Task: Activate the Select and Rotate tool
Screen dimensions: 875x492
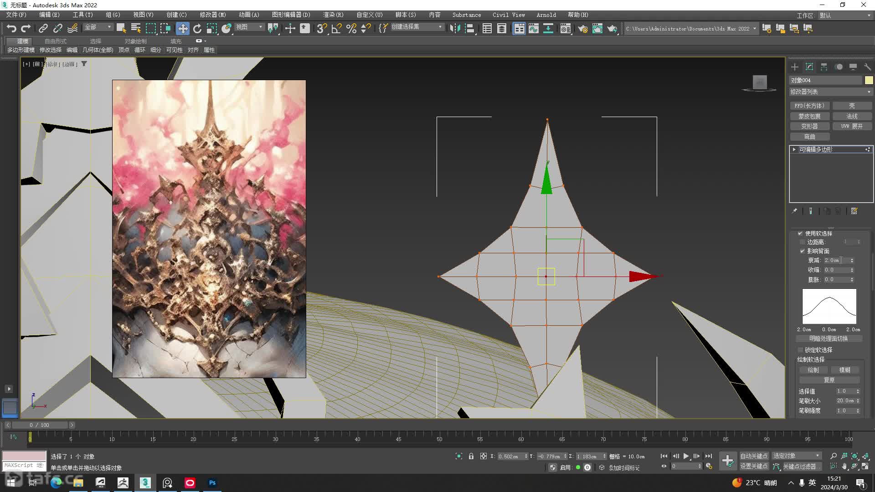Action: point(197,28)
